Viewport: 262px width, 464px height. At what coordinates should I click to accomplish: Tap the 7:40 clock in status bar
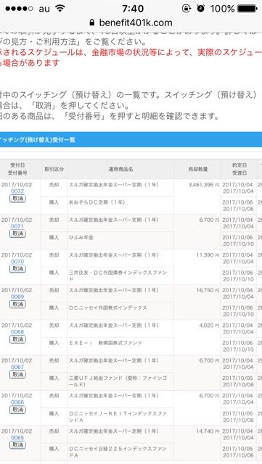(133, 9)
